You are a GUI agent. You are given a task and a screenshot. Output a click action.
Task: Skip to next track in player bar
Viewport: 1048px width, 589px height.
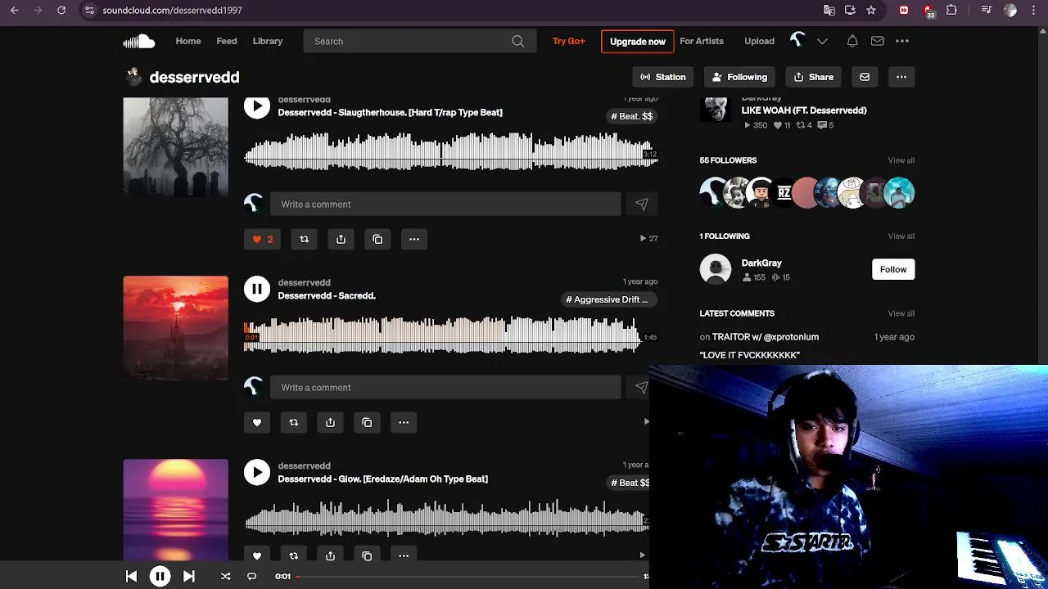188,577
